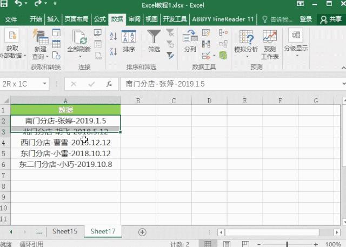Sort ascending A to Z
This screenshot has height=247, width=346.
[x=113, y=36]
